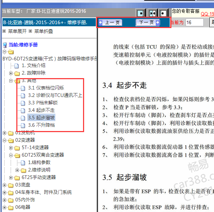The width and height of the screenshot is (214, 212).
Task: Click the 5T-14变速器 folder icon
Action: point(17,148)
